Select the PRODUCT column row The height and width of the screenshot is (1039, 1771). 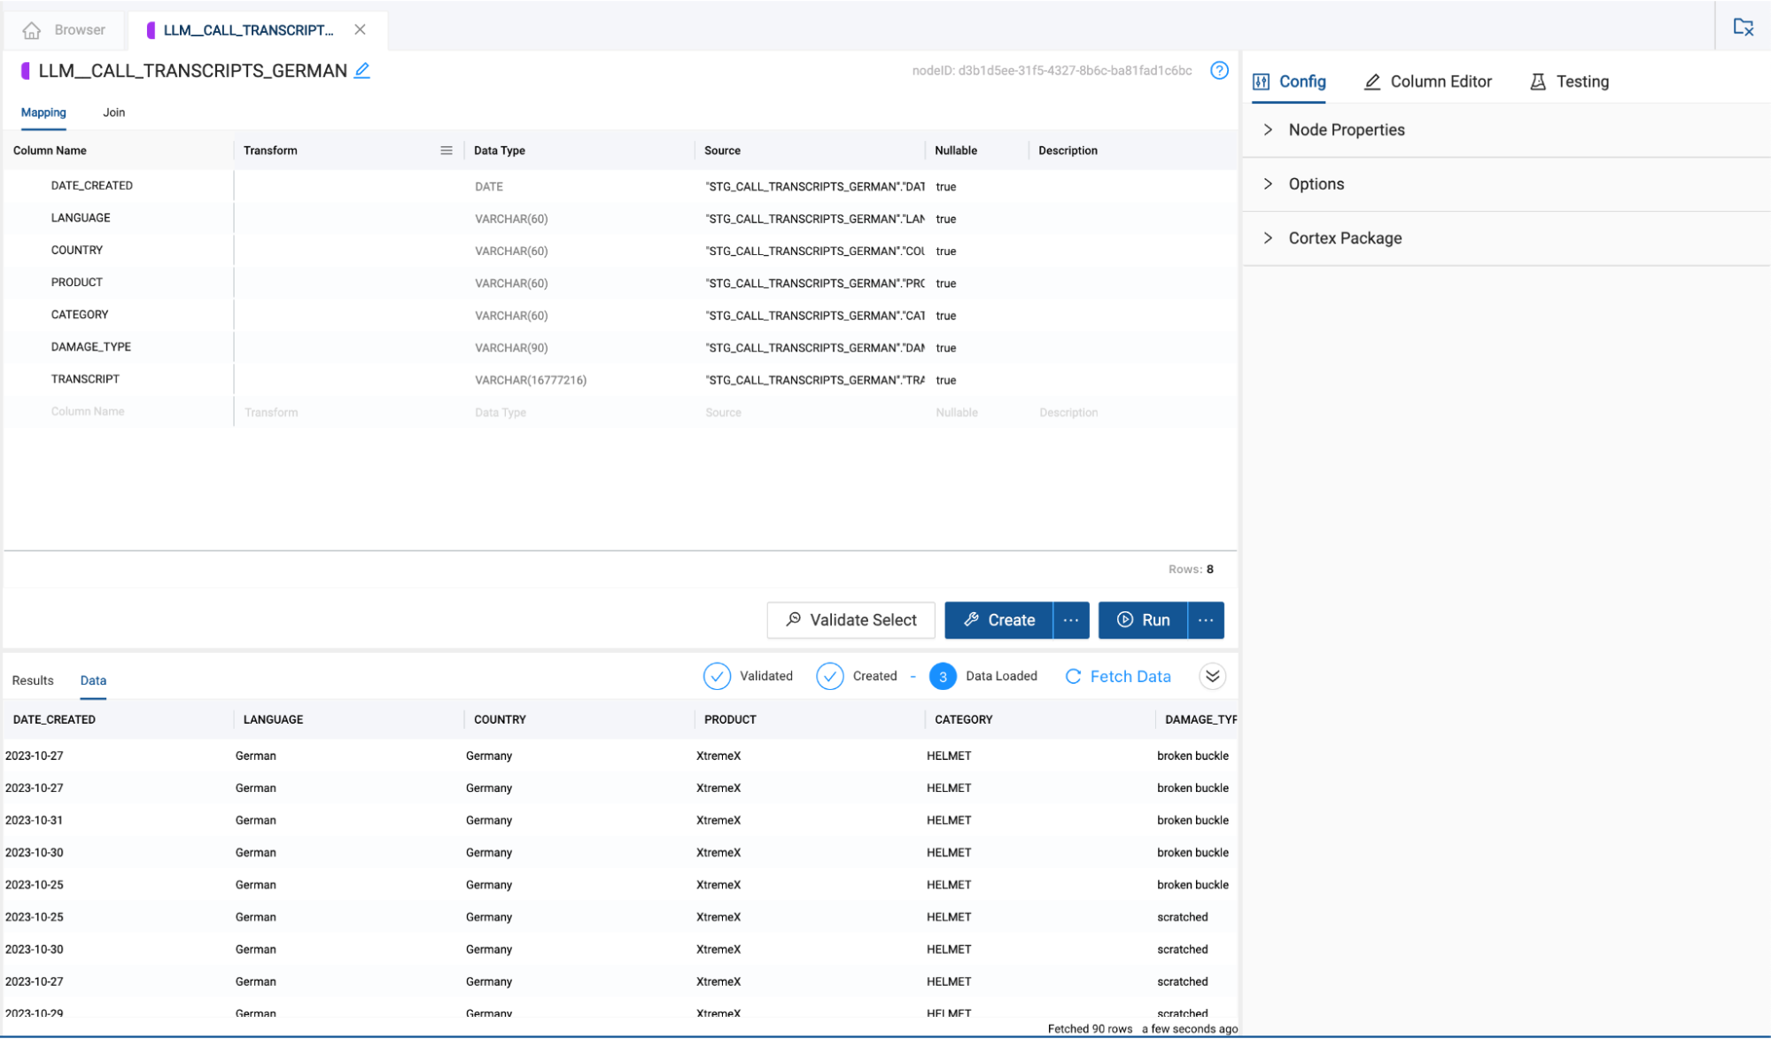(x=620, y=283)
